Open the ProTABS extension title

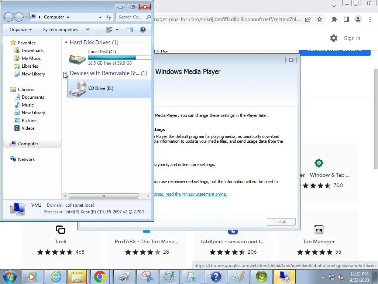[x=146, y=241]
